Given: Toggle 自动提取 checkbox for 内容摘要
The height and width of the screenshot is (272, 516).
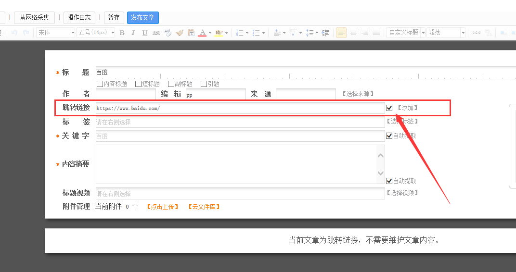Looking at the screenshot, I should (x=389, y=181).
